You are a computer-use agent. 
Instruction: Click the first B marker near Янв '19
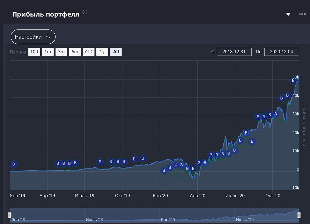14,164
